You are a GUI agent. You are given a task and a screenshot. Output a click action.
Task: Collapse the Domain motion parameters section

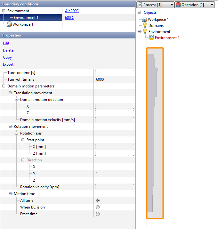[4, 86]
